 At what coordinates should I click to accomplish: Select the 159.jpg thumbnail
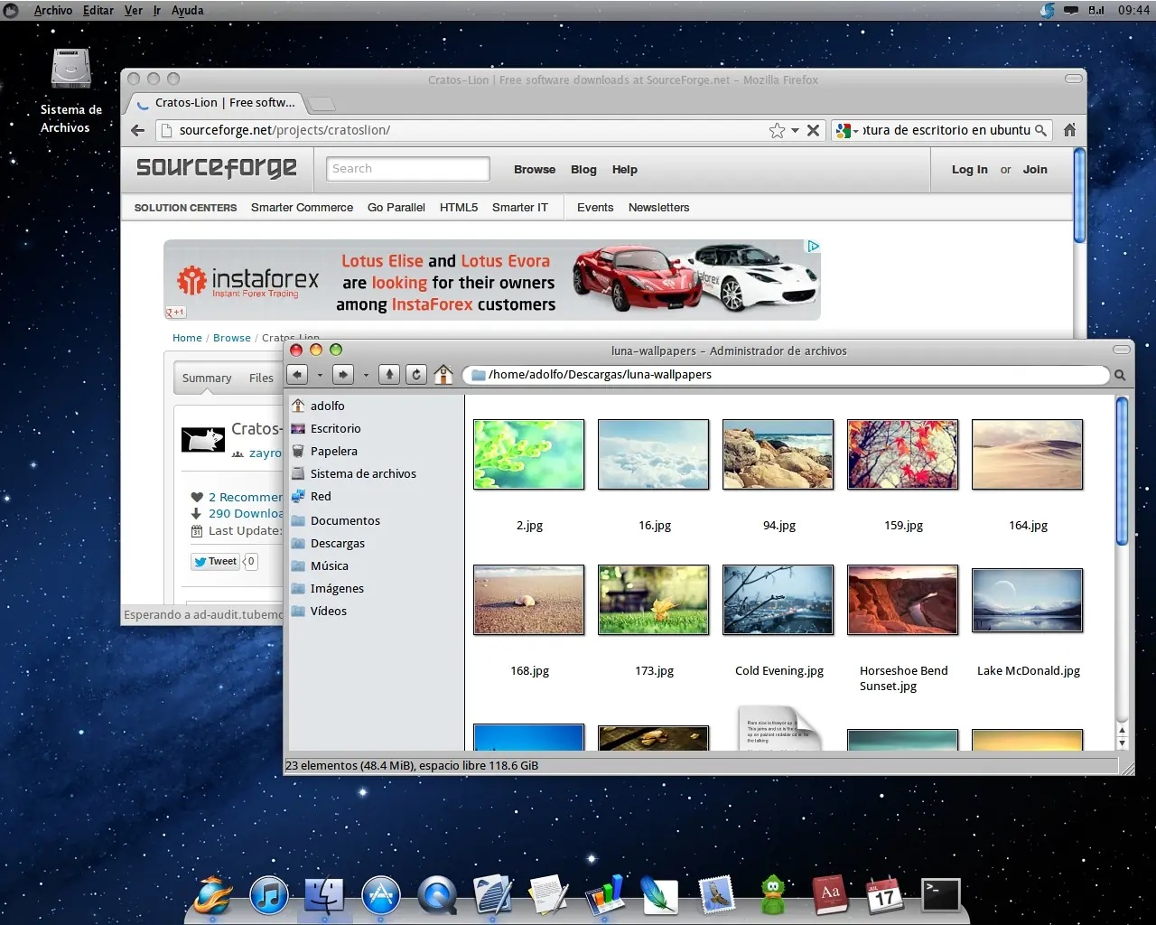click(x=903, y=454)
